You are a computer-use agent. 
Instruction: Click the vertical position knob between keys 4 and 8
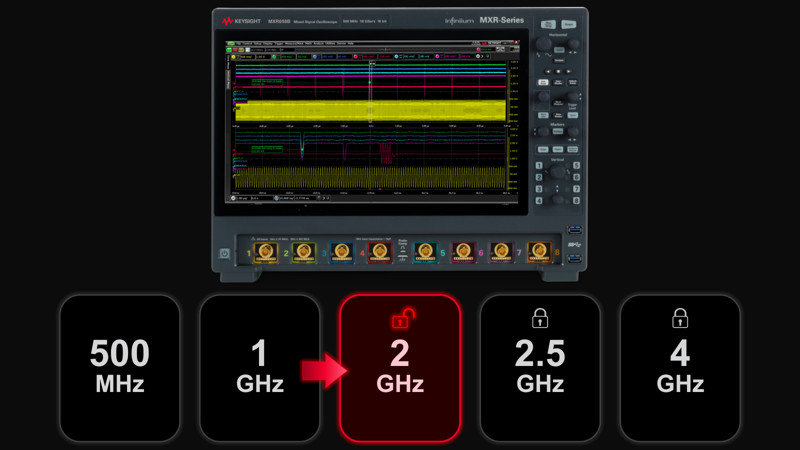pos(558,198)
